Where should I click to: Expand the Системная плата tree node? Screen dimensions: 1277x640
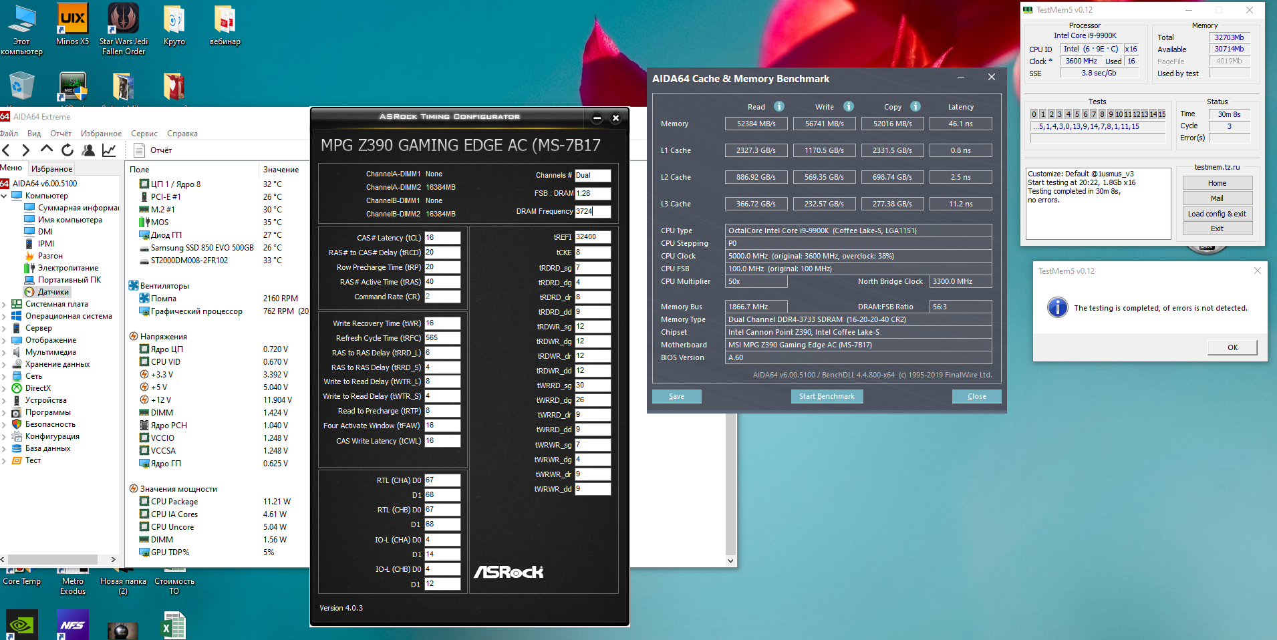pos(4,304)
